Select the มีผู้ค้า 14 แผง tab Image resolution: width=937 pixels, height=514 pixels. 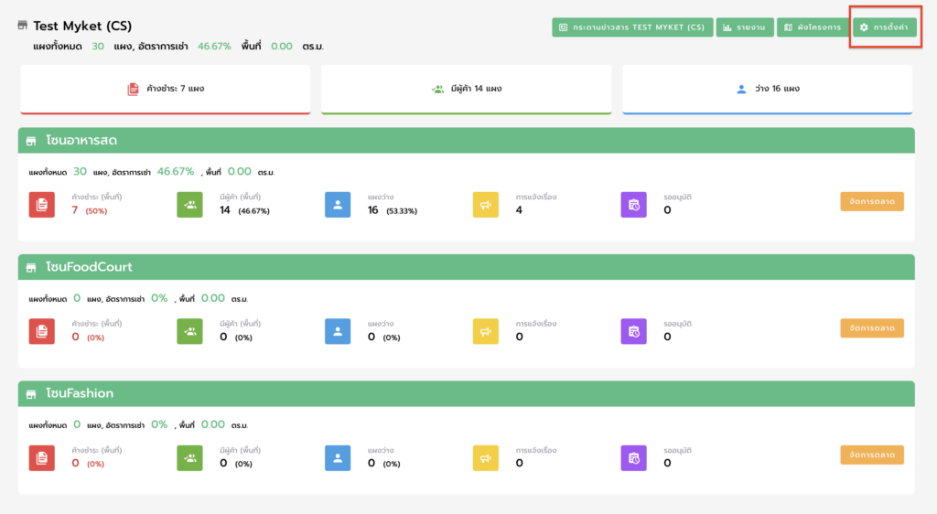coord(466,89)
